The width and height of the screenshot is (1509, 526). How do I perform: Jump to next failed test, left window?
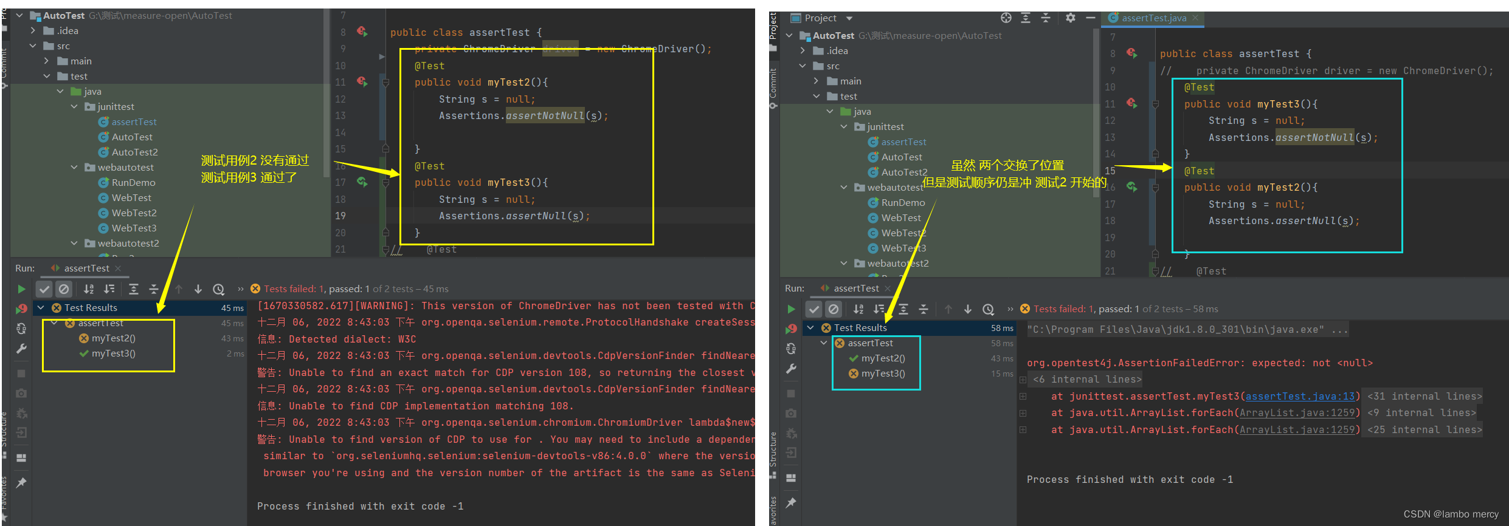[198, 289]
